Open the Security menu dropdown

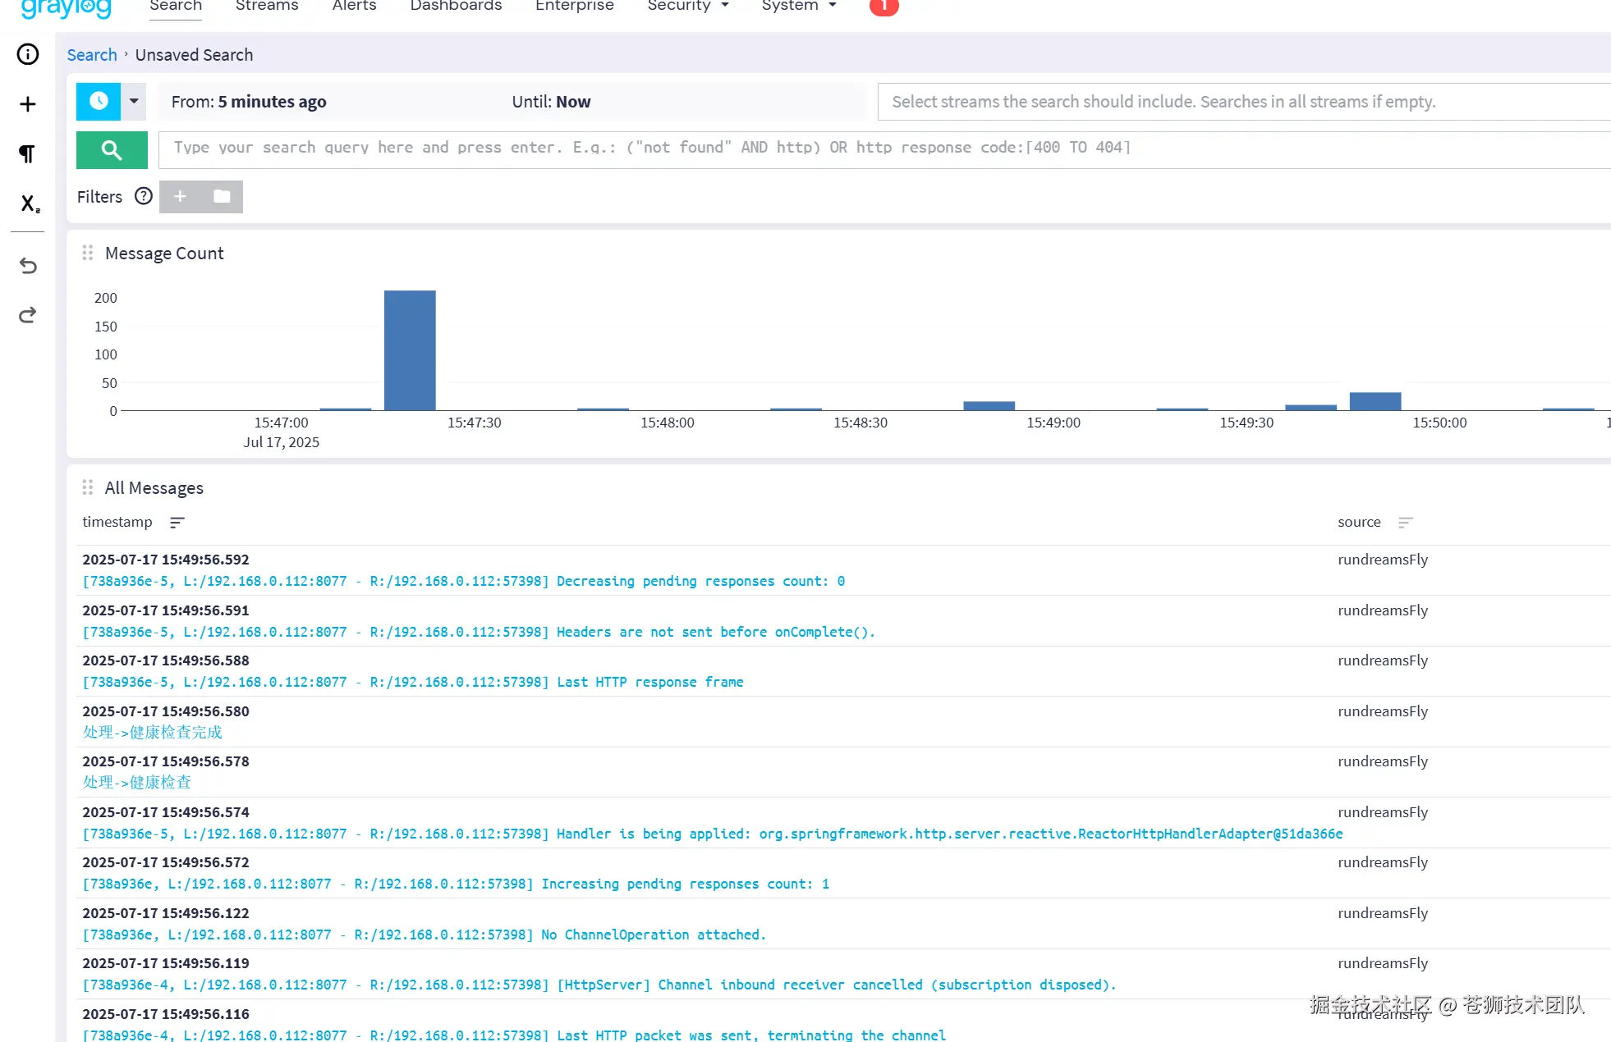click(687, 7)
